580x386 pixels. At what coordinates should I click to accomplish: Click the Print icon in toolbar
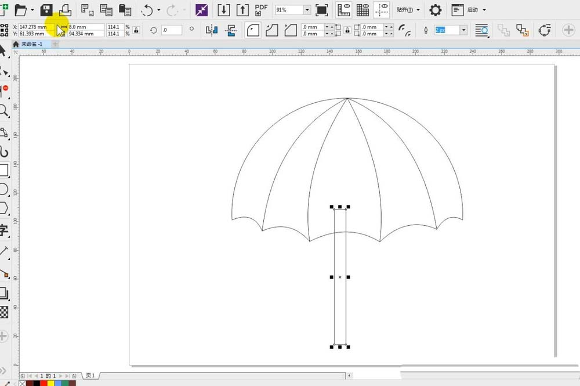(x=66, y=10)
